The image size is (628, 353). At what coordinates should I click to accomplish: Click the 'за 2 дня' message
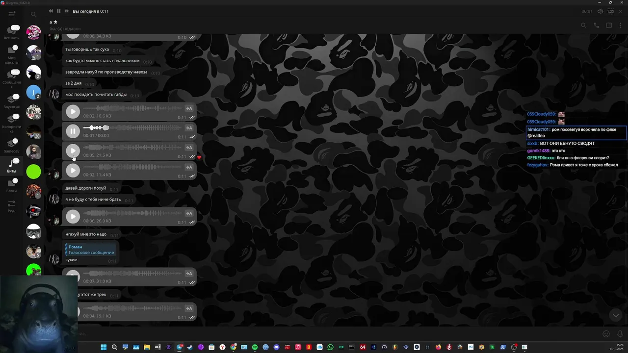click(x=74, y=83)
